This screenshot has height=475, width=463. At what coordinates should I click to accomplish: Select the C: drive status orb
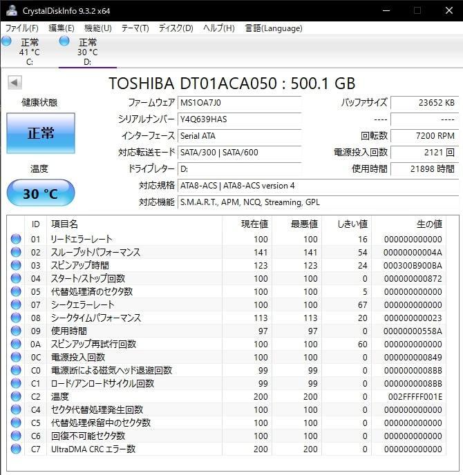pos(6,41)
